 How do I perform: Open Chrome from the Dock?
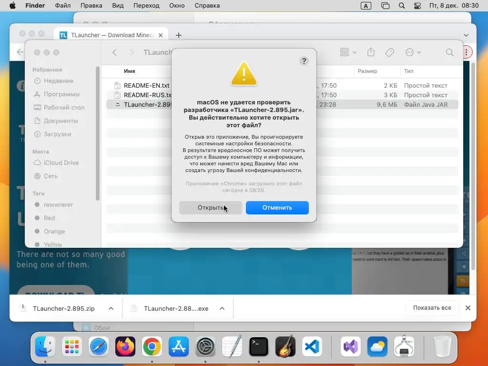[152, 346]
